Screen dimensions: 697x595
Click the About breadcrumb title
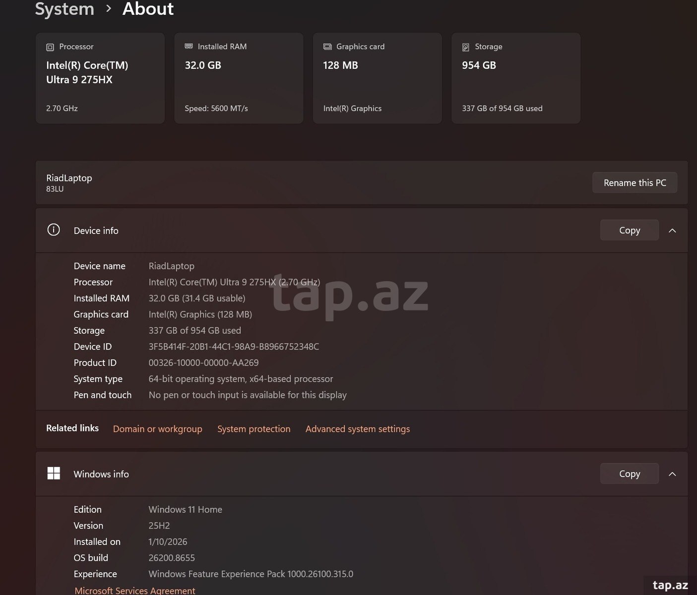click(148, 9)
